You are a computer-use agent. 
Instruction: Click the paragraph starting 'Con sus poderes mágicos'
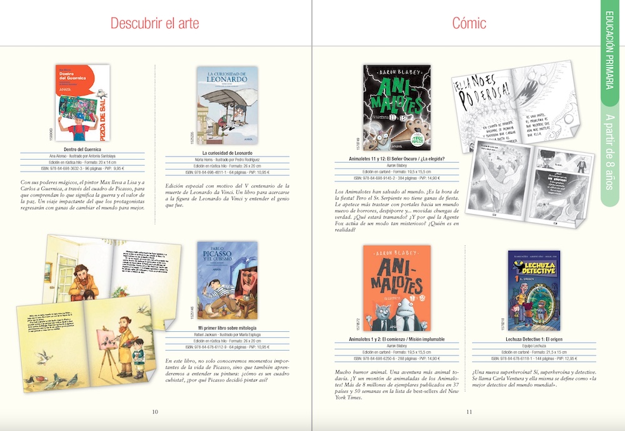coord(82,195)
